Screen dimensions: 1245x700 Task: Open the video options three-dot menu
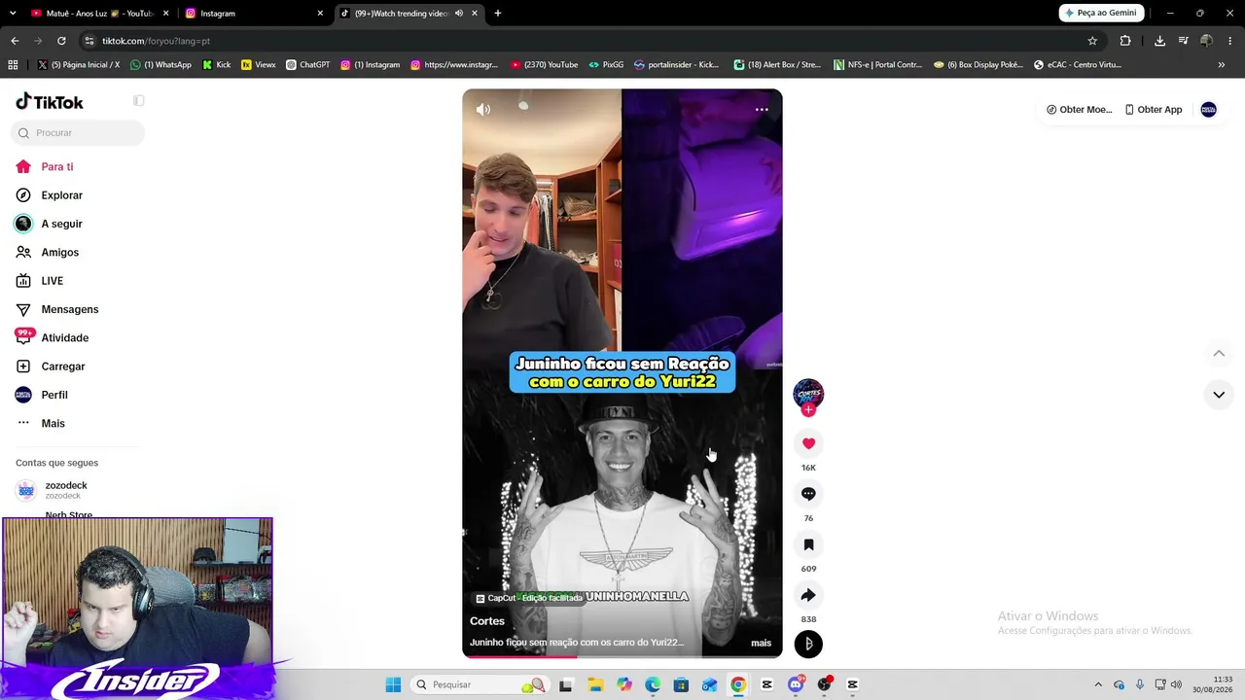(762, 110)
